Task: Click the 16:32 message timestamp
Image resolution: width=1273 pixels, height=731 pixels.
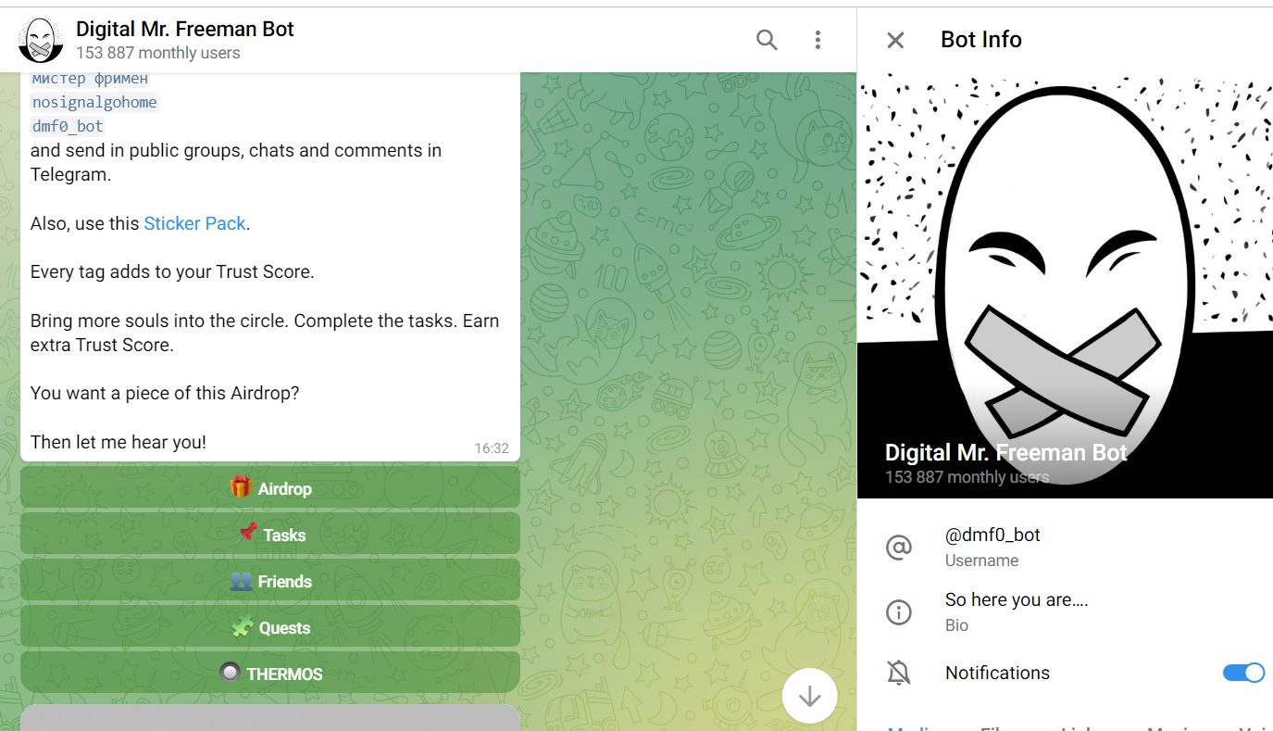Action: 492,448
